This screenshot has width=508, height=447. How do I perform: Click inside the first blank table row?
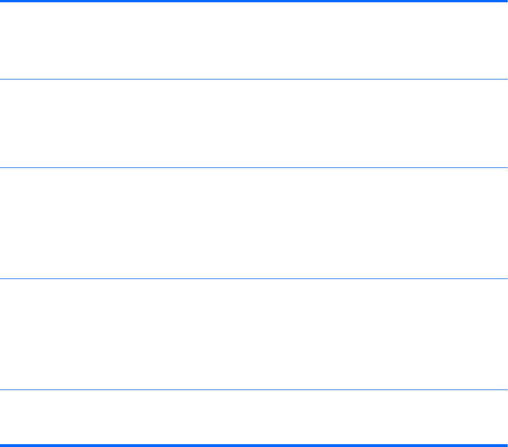click(254, 41)
